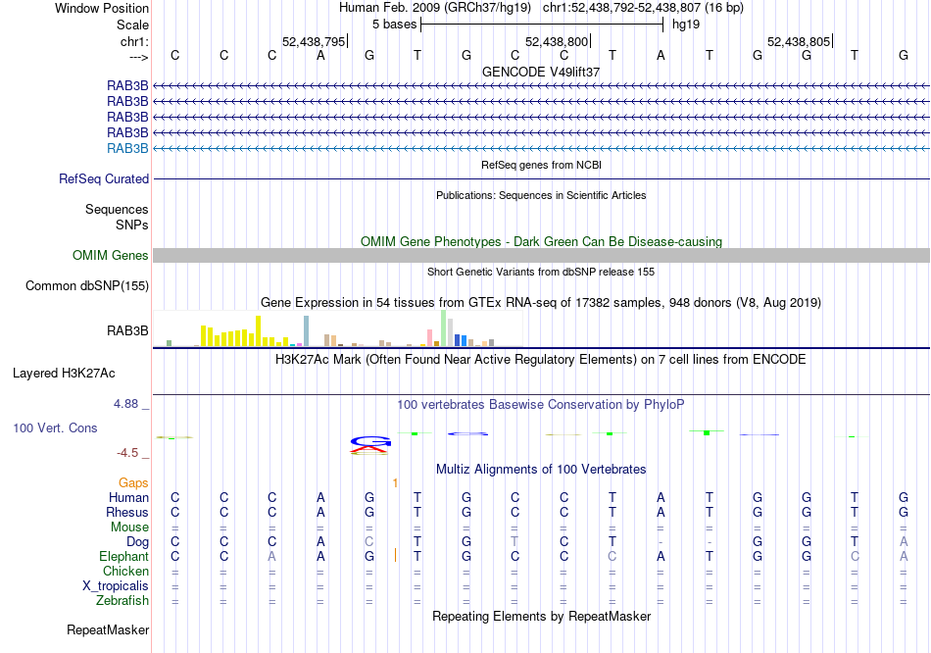The width and height of the screenshot is (931, 653).
Task: Click the hg19 label beside the scale bar
Action: coord(686,25)
